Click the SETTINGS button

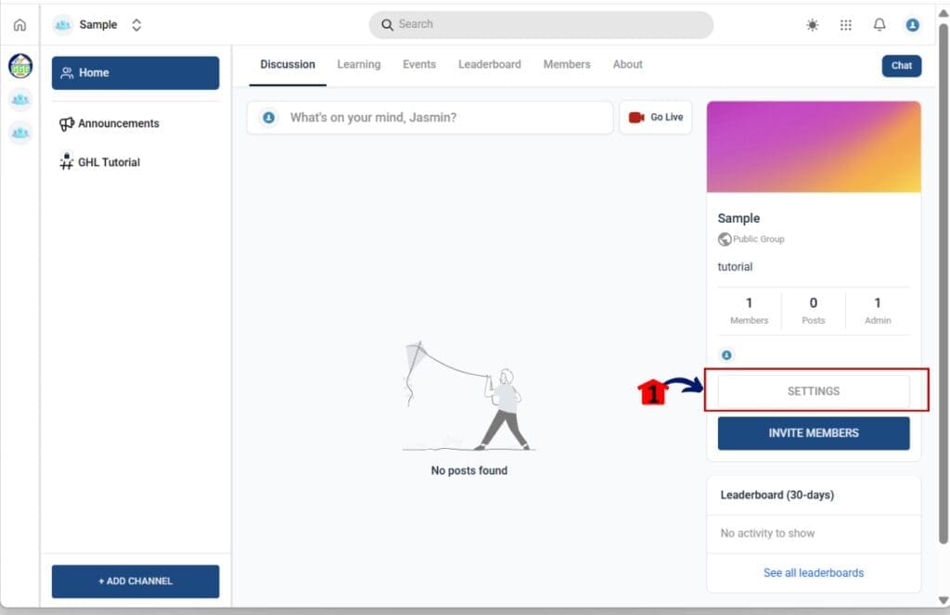click(814, 391)
